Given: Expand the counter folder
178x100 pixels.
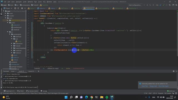Looking at the screenshot, I should [6, 16].
